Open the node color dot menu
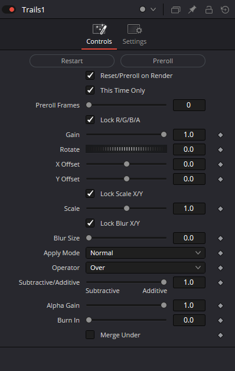This screenshot has height=371, width=235. pos(148,9)
